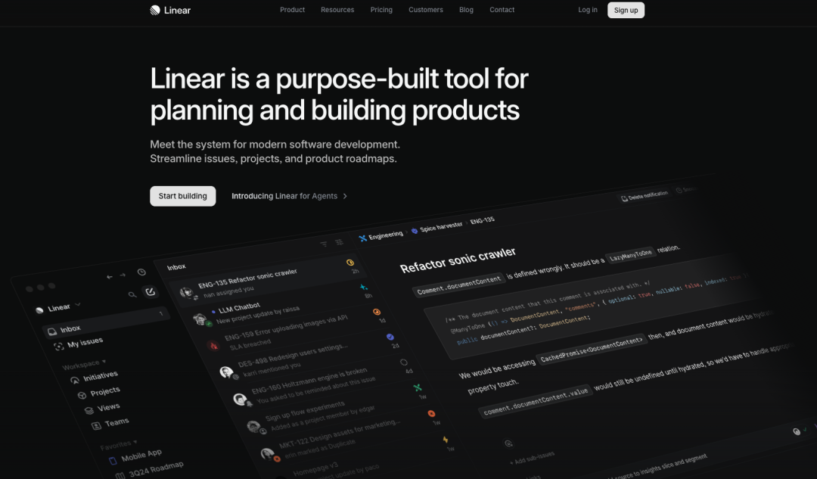Open My issues in the sidebar
Image resolution: width=817 pixels, height=479 pixels.
(79, 343)
